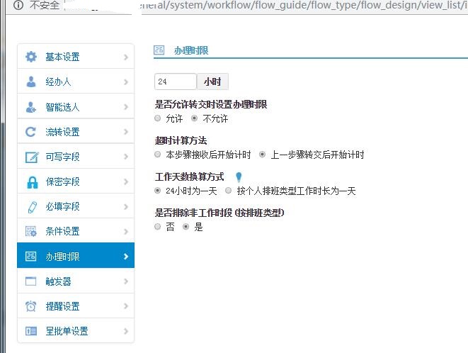
Task: Expand the 智能选人 chevron arrow
Action: [x=125, y=107]
